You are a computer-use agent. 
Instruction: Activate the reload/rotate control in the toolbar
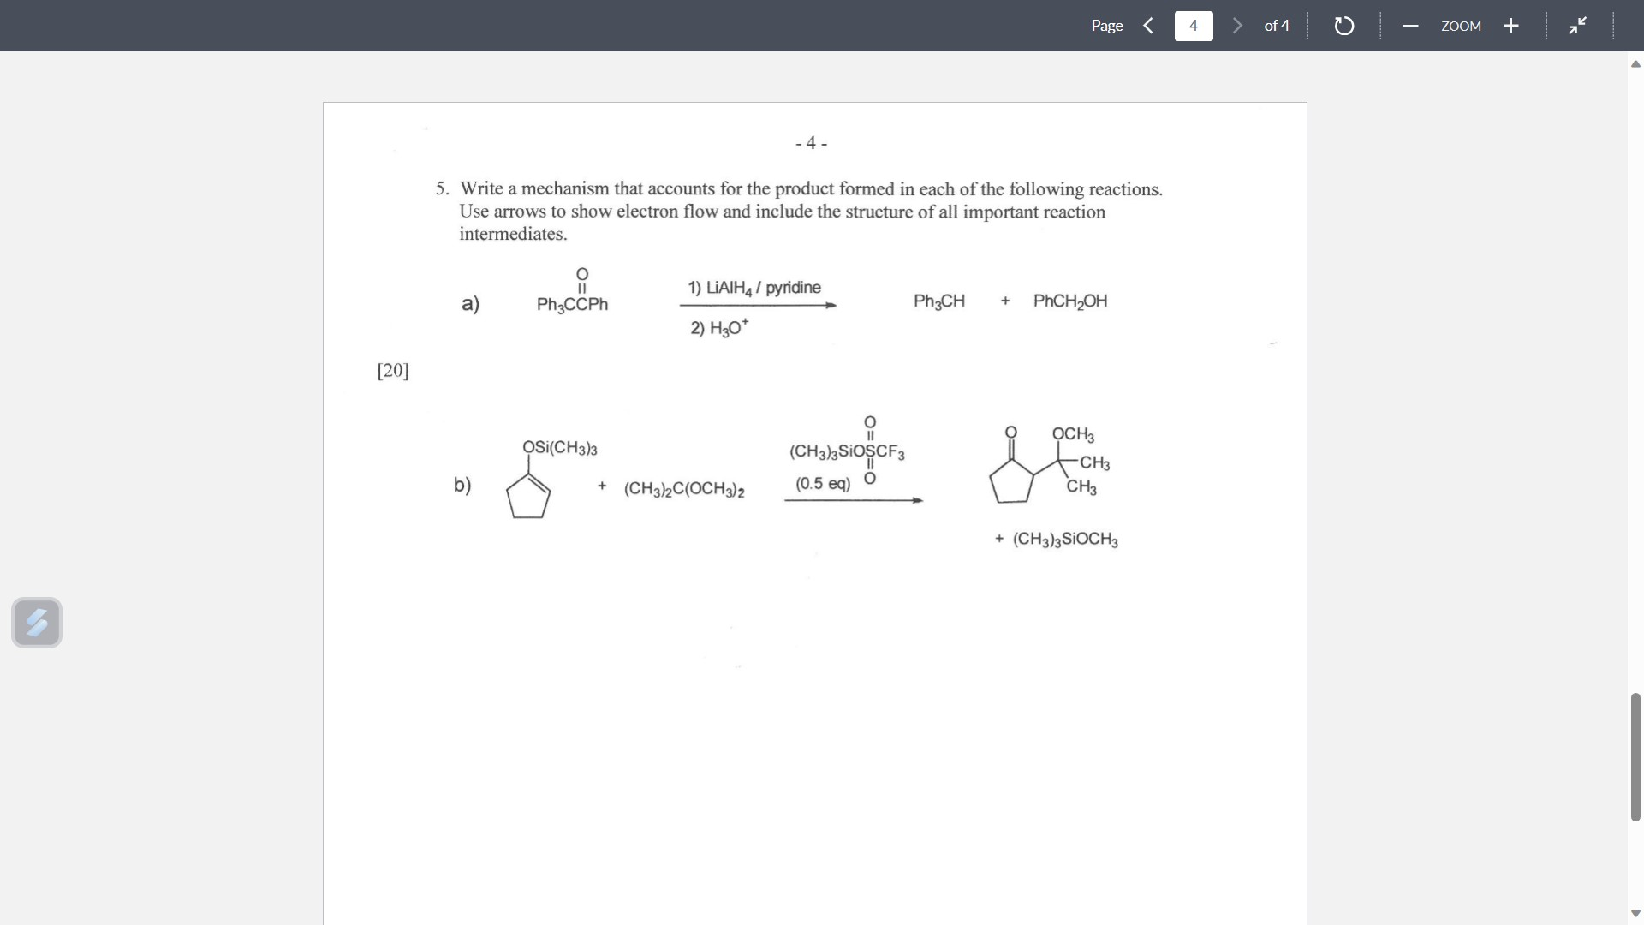click(x=1343, y=26)
